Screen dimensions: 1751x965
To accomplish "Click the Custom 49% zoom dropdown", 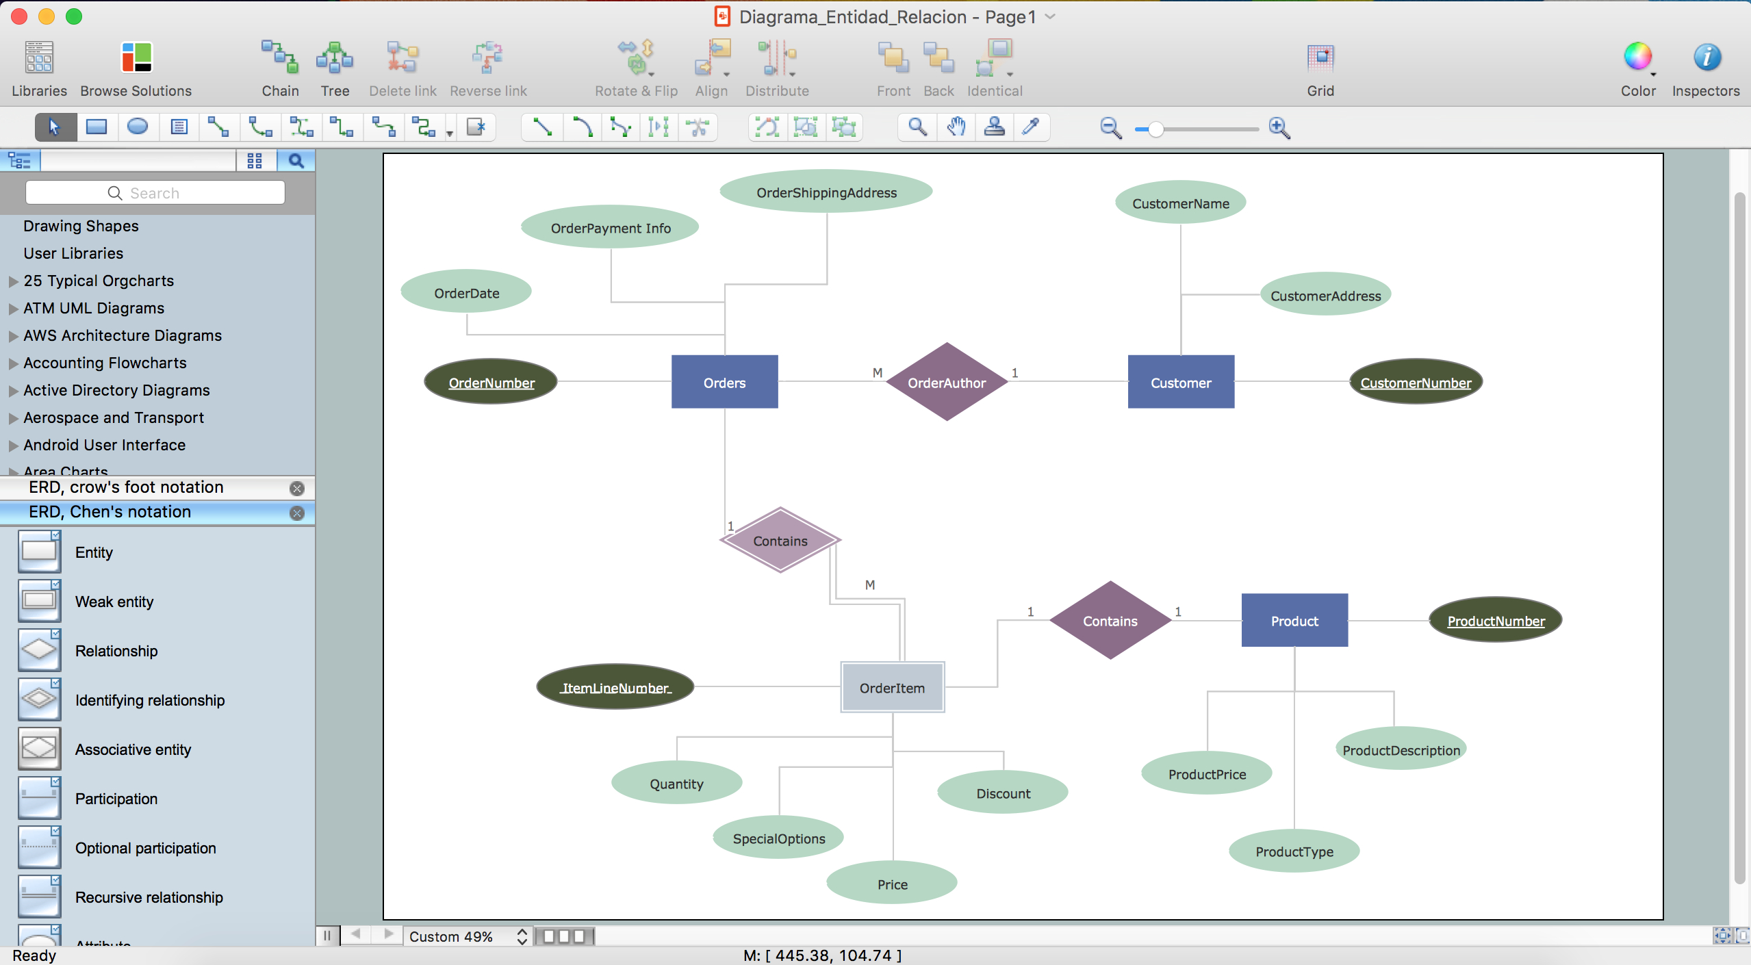I will 465,936.
